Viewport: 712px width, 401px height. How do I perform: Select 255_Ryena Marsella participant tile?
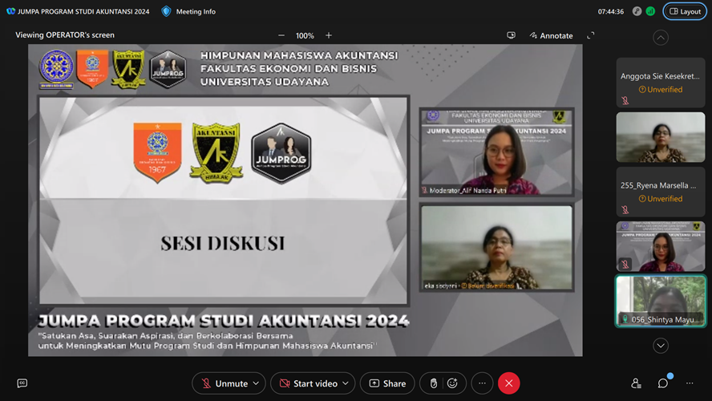(660, 192)
